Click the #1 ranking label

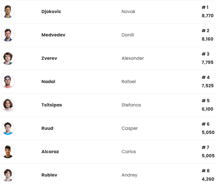pyautogui.click(x=205, y=8)
